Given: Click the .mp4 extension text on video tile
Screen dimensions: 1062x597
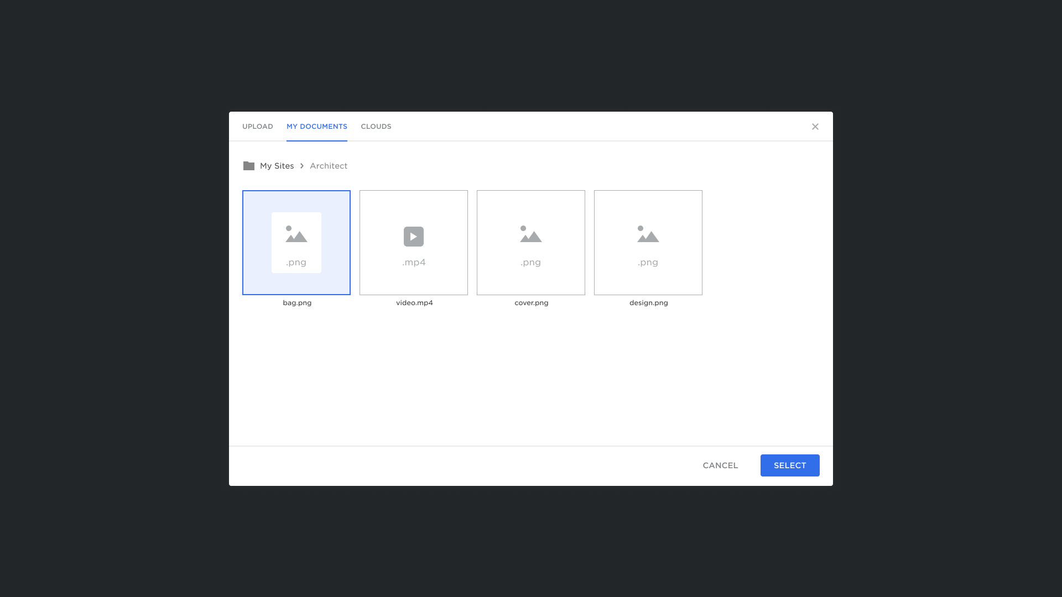Looking at the screenshot, I should click(414, 263).
